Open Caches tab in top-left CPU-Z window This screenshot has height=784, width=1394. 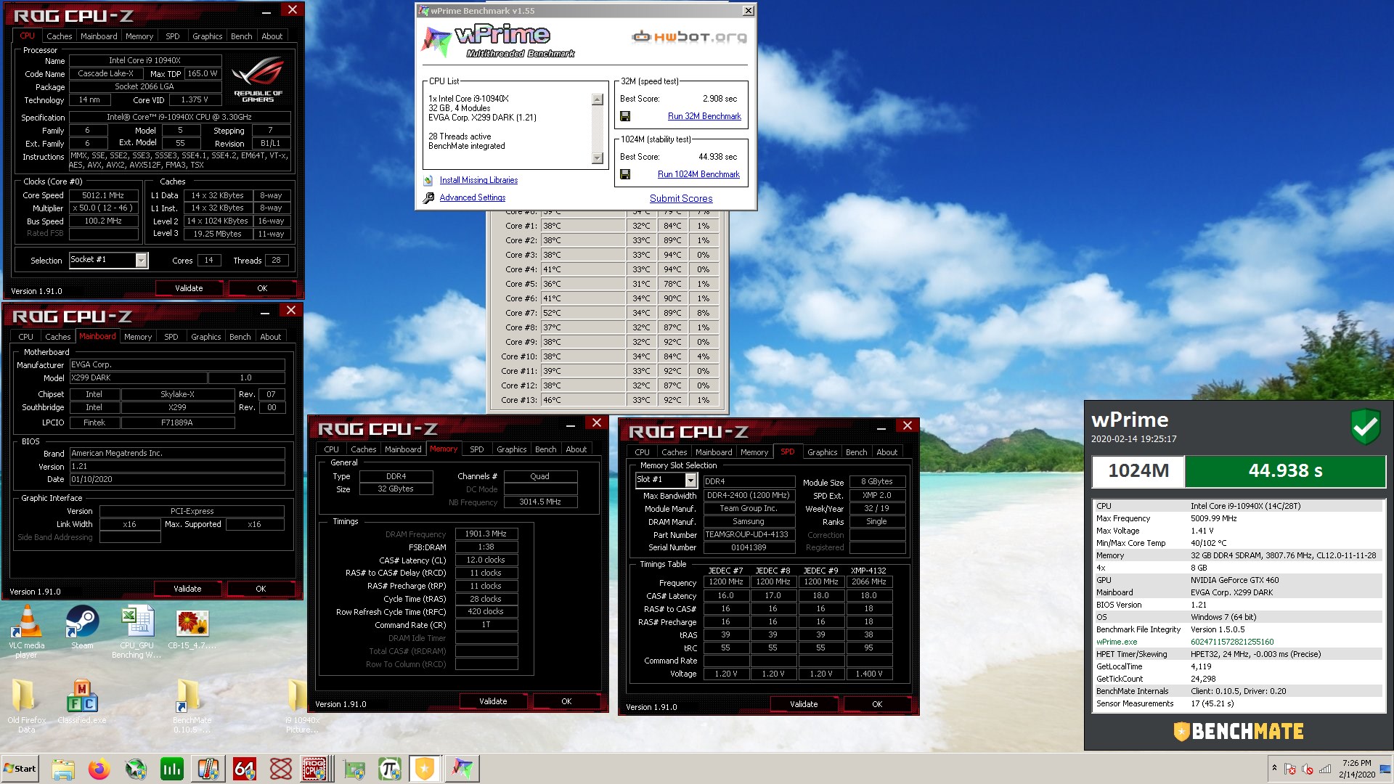(x=59, y=36)
